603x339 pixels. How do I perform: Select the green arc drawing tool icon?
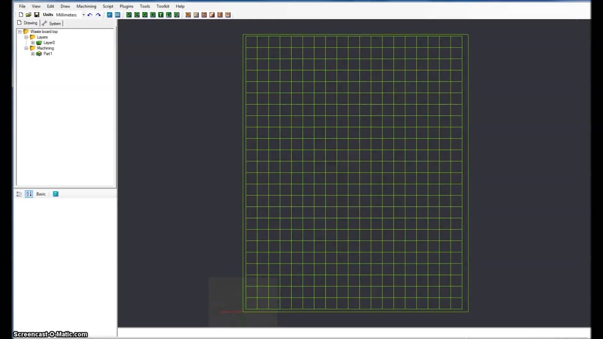tap(169, 15)
